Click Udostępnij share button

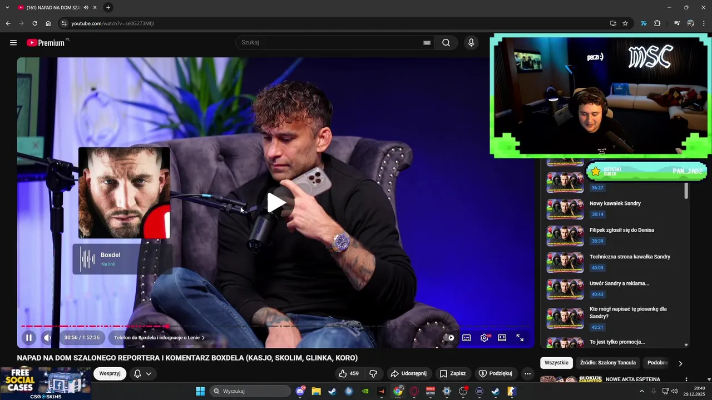click(x=409, y=373)
